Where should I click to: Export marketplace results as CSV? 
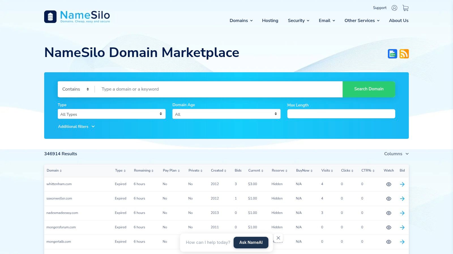[392, 54]
